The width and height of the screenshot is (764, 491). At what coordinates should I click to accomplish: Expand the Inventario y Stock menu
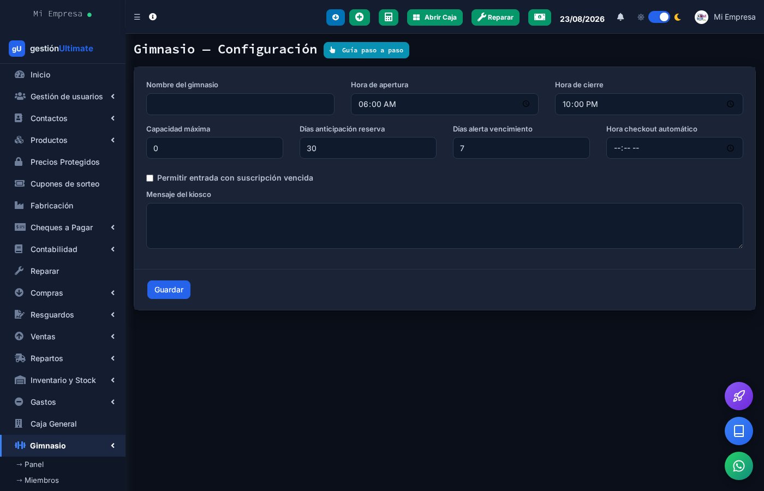63,380
